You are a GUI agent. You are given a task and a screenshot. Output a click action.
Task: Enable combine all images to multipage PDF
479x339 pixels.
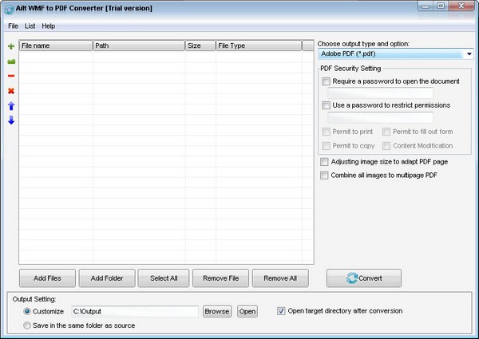pyautogui.click(x=324, y=175)
